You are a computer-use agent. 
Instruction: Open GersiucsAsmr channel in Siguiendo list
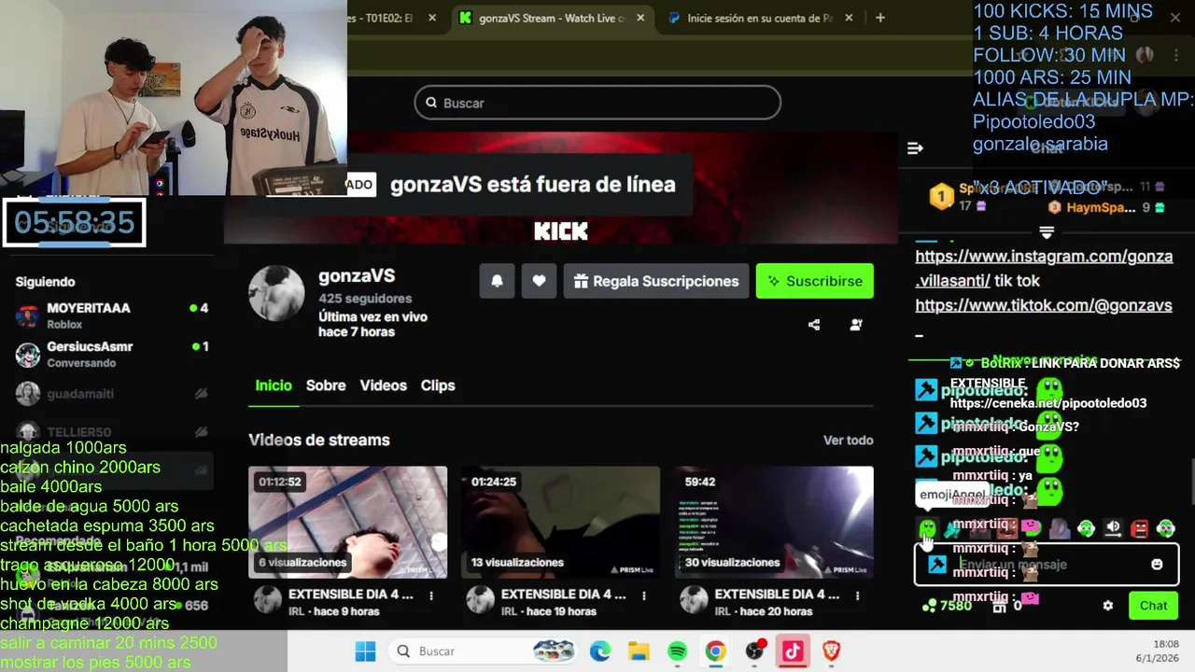(x=112, y=354)
